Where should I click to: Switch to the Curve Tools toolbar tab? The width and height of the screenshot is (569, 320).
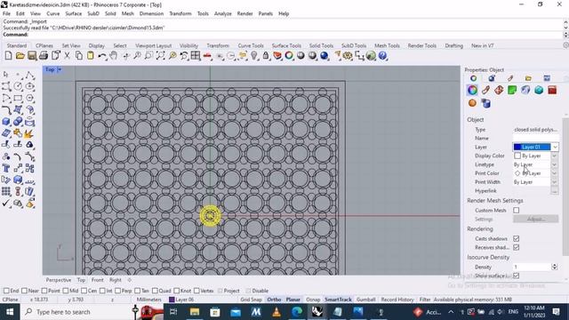tap(251, 45)
